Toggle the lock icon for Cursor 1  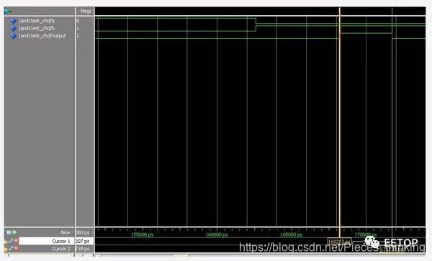pos(6,242)
